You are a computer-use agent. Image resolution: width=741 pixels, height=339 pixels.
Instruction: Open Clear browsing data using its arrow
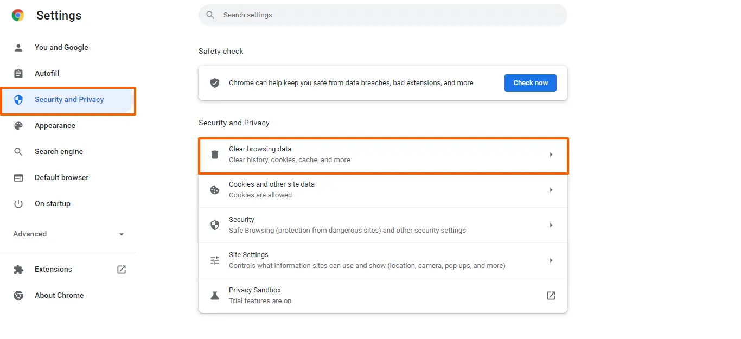(x=551, y=155)
